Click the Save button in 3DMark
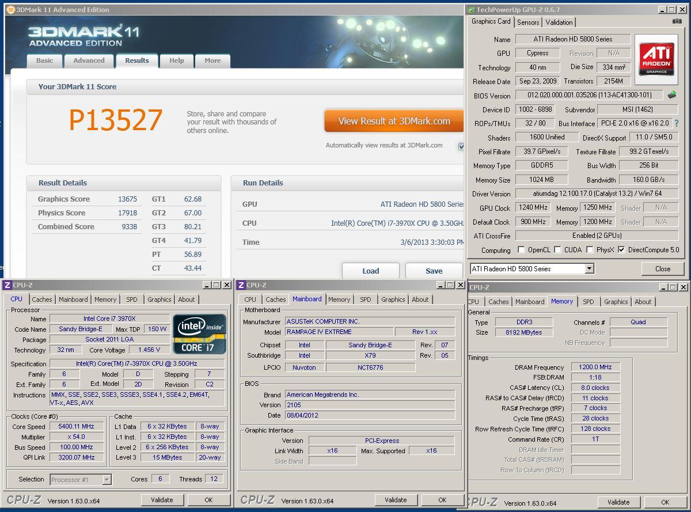 (x=434, y=271)
